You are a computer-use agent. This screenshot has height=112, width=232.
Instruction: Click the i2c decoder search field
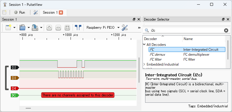pos(187,30)
